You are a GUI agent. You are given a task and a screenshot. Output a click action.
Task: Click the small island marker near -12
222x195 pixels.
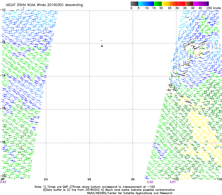click(x=102, y=46)
